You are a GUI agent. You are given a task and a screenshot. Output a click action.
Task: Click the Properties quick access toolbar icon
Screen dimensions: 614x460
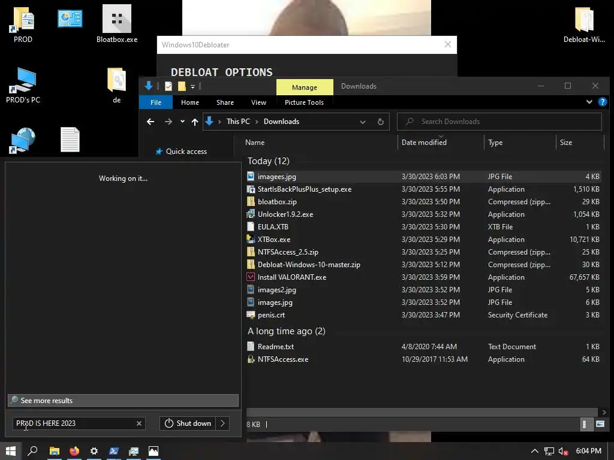tap(168, 86)
